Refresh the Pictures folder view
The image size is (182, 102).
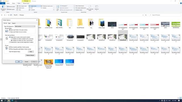point(146,15)
